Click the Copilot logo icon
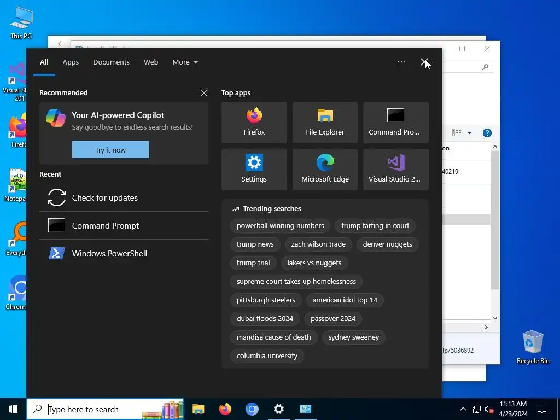 [56, 118]
